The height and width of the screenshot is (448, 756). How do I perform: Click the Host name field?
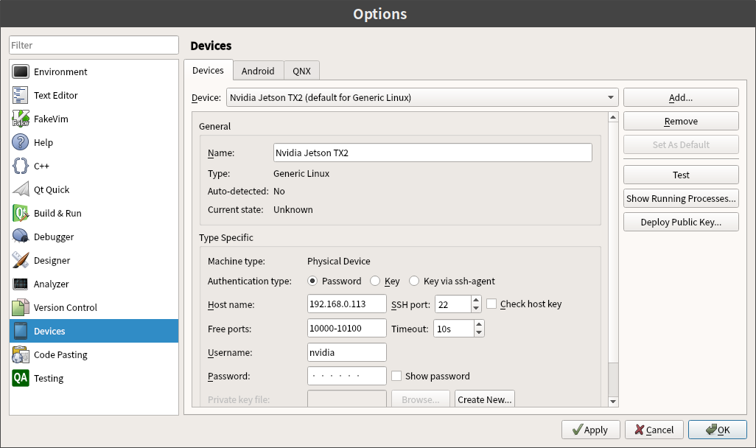(346, 304)
